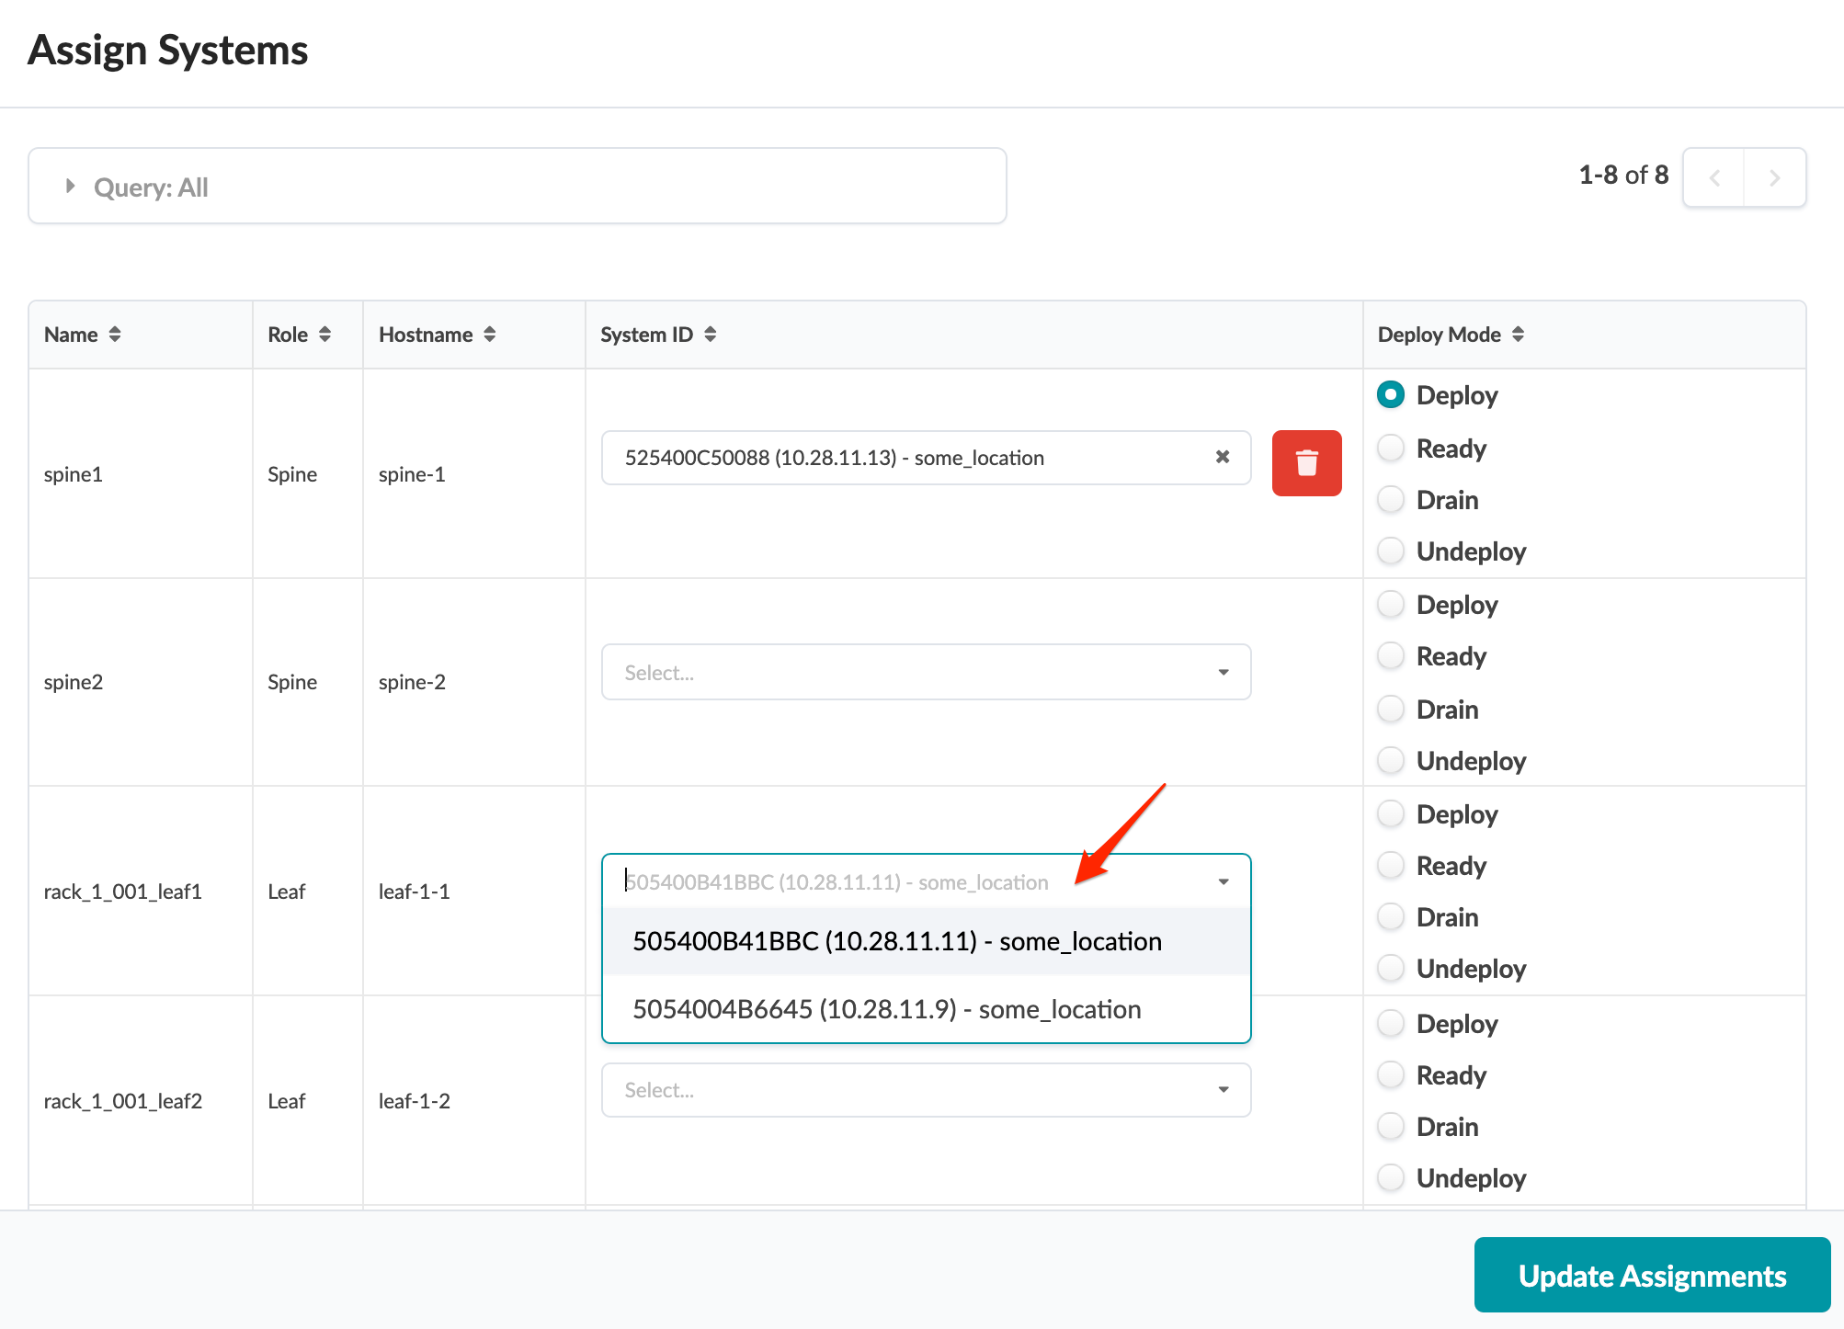The height and width of the screenshot is (1329, 1844).
Task: Sort by Hostname column sort arrows
Action: pyautogui.click(x=490, y=335)
